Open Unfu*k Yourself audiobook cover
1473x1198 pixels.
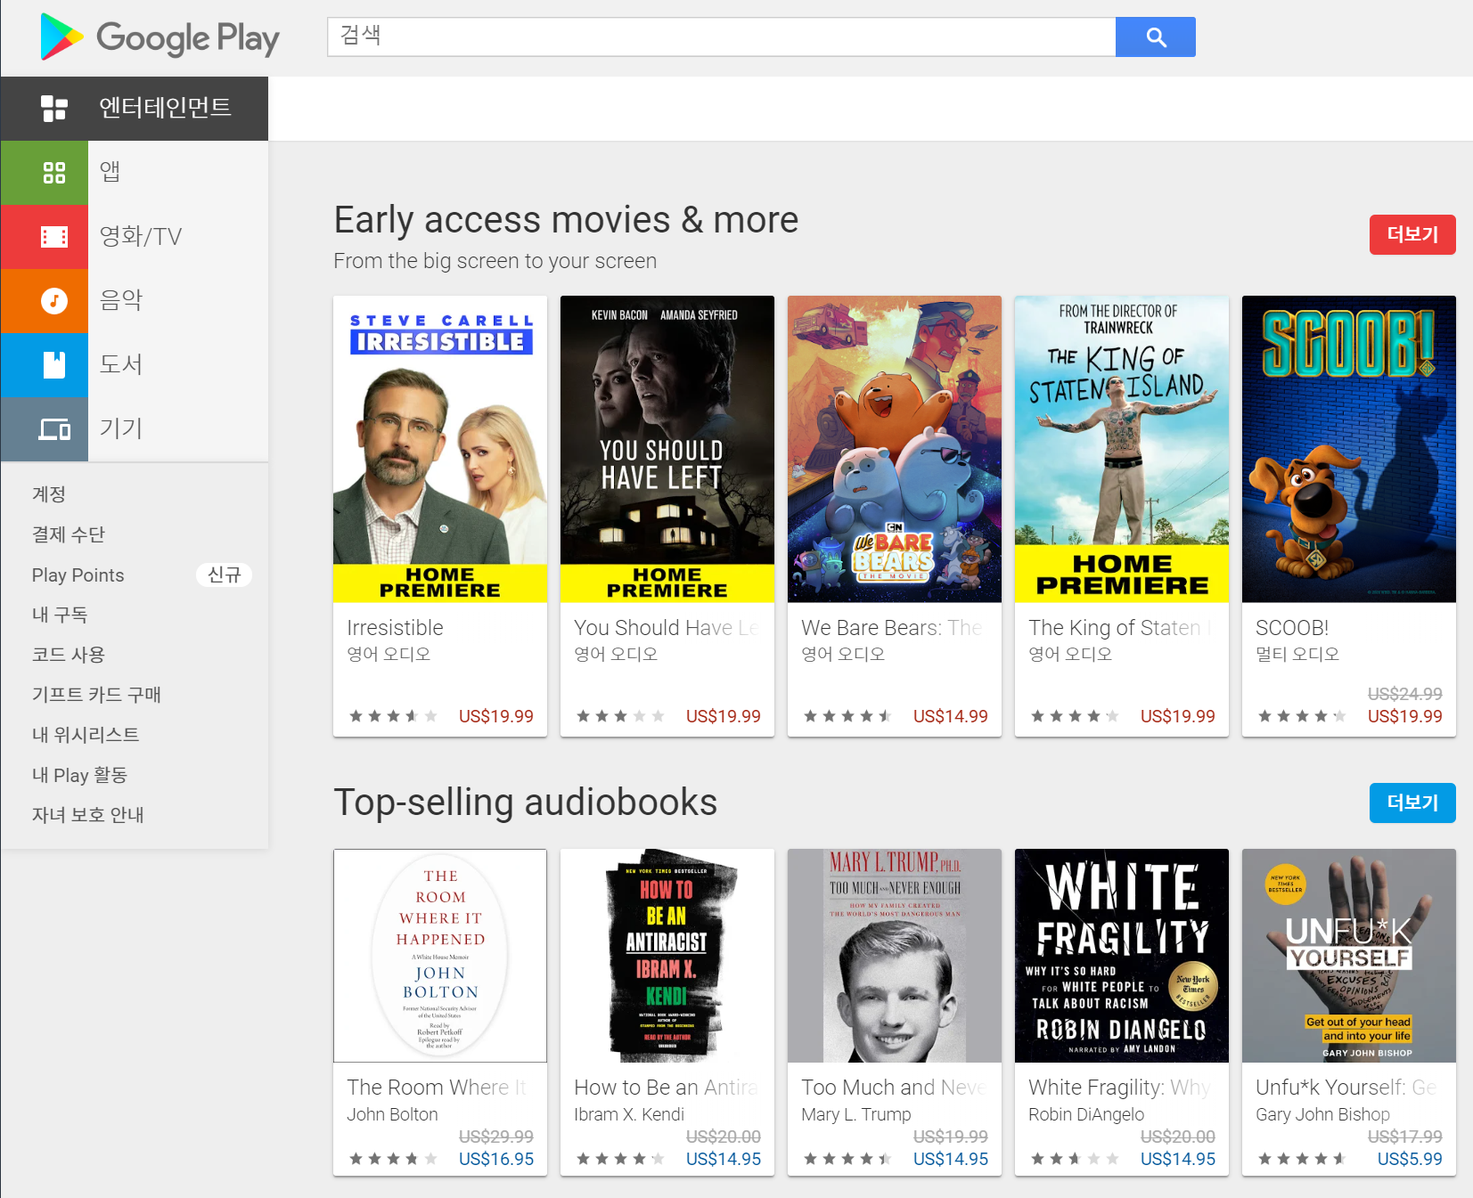[x=1349, y=956]
